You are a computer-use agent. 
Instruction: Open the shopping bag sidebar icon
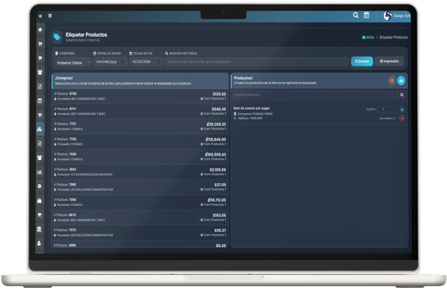39,200
